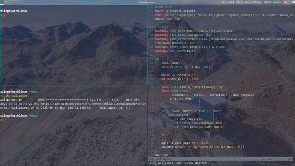Open the rightmost white tray icon
This screenshot has height=166, width=295.
tap(293, 2)
